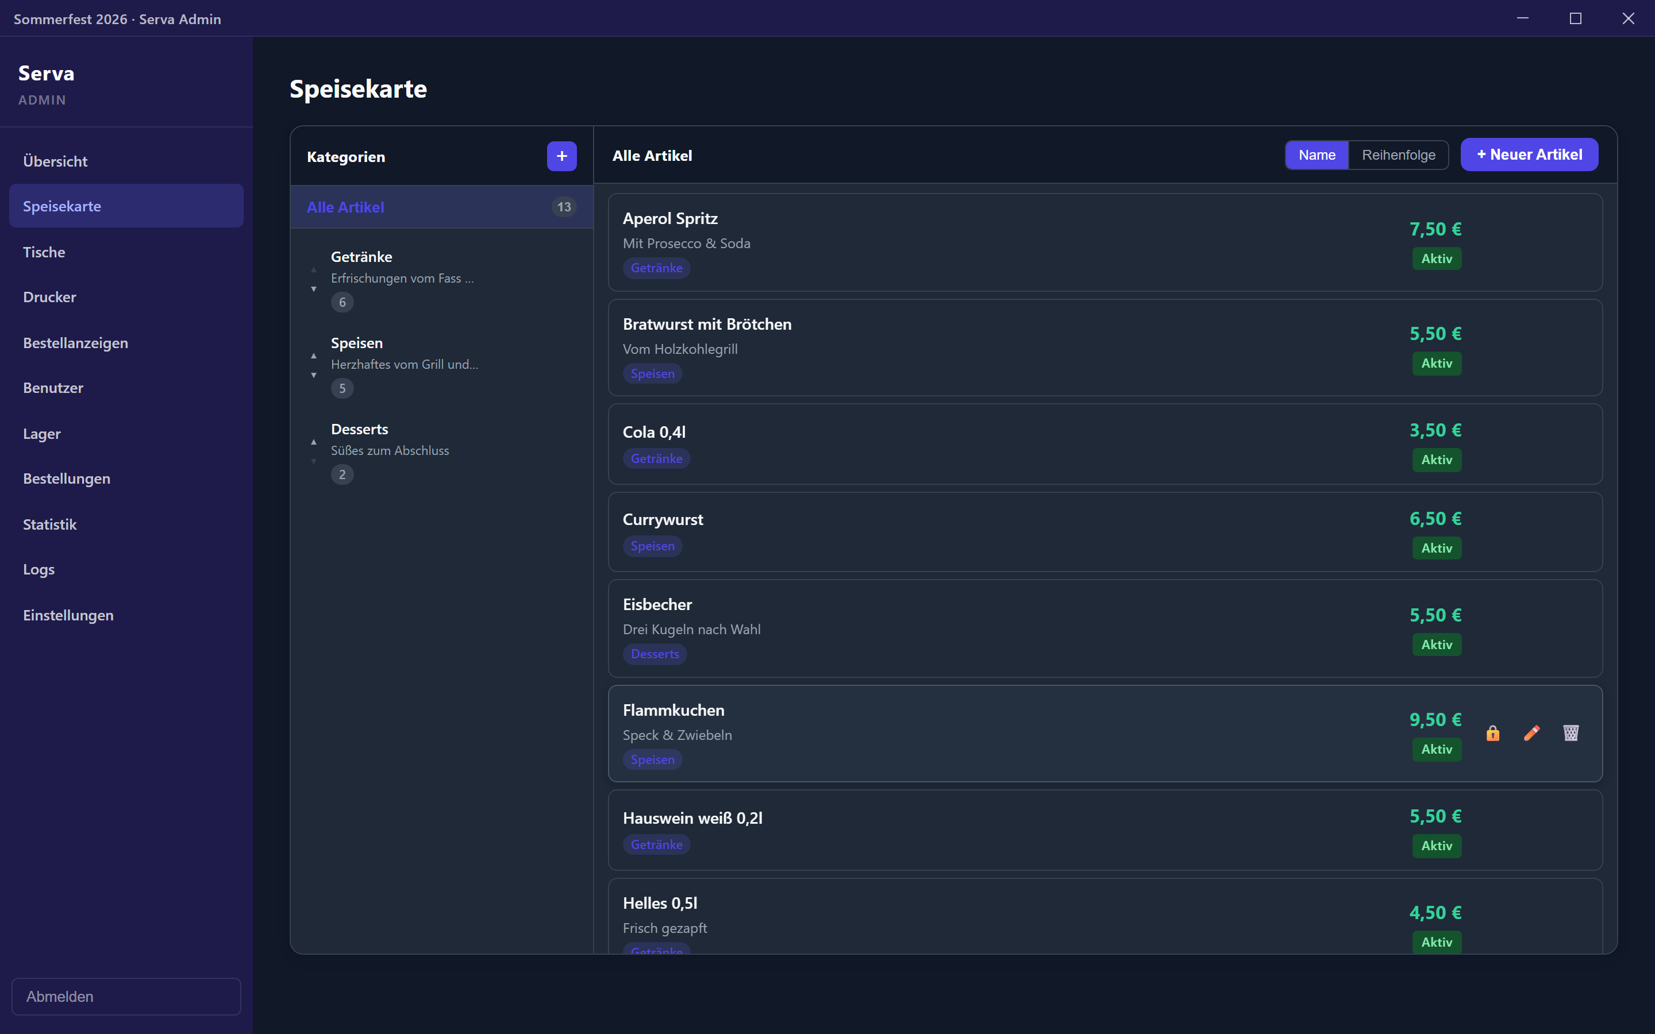Select the Cola 0,4l article
1655x1034 pixels.
click(x=1105, y=445)
